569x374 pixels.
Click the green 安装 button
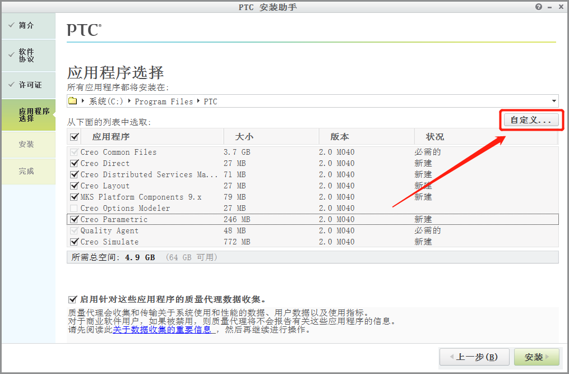pos(536,357)
